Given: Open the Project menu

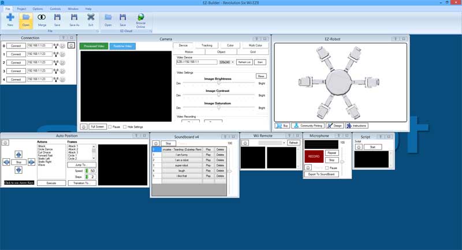Looking at the screenshot, I should pos(21,9).
